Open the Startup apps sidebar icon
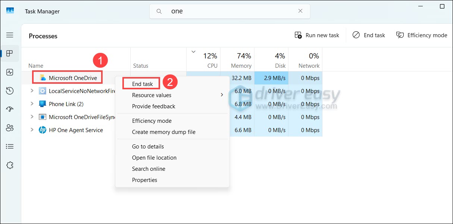Viewport: 453px width, 224px height. [10, 109]
